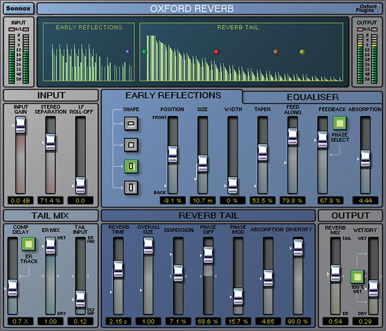Screen dimensions: 386x331
Task: Open the Early Reflections tab
Action: [172, 96]
